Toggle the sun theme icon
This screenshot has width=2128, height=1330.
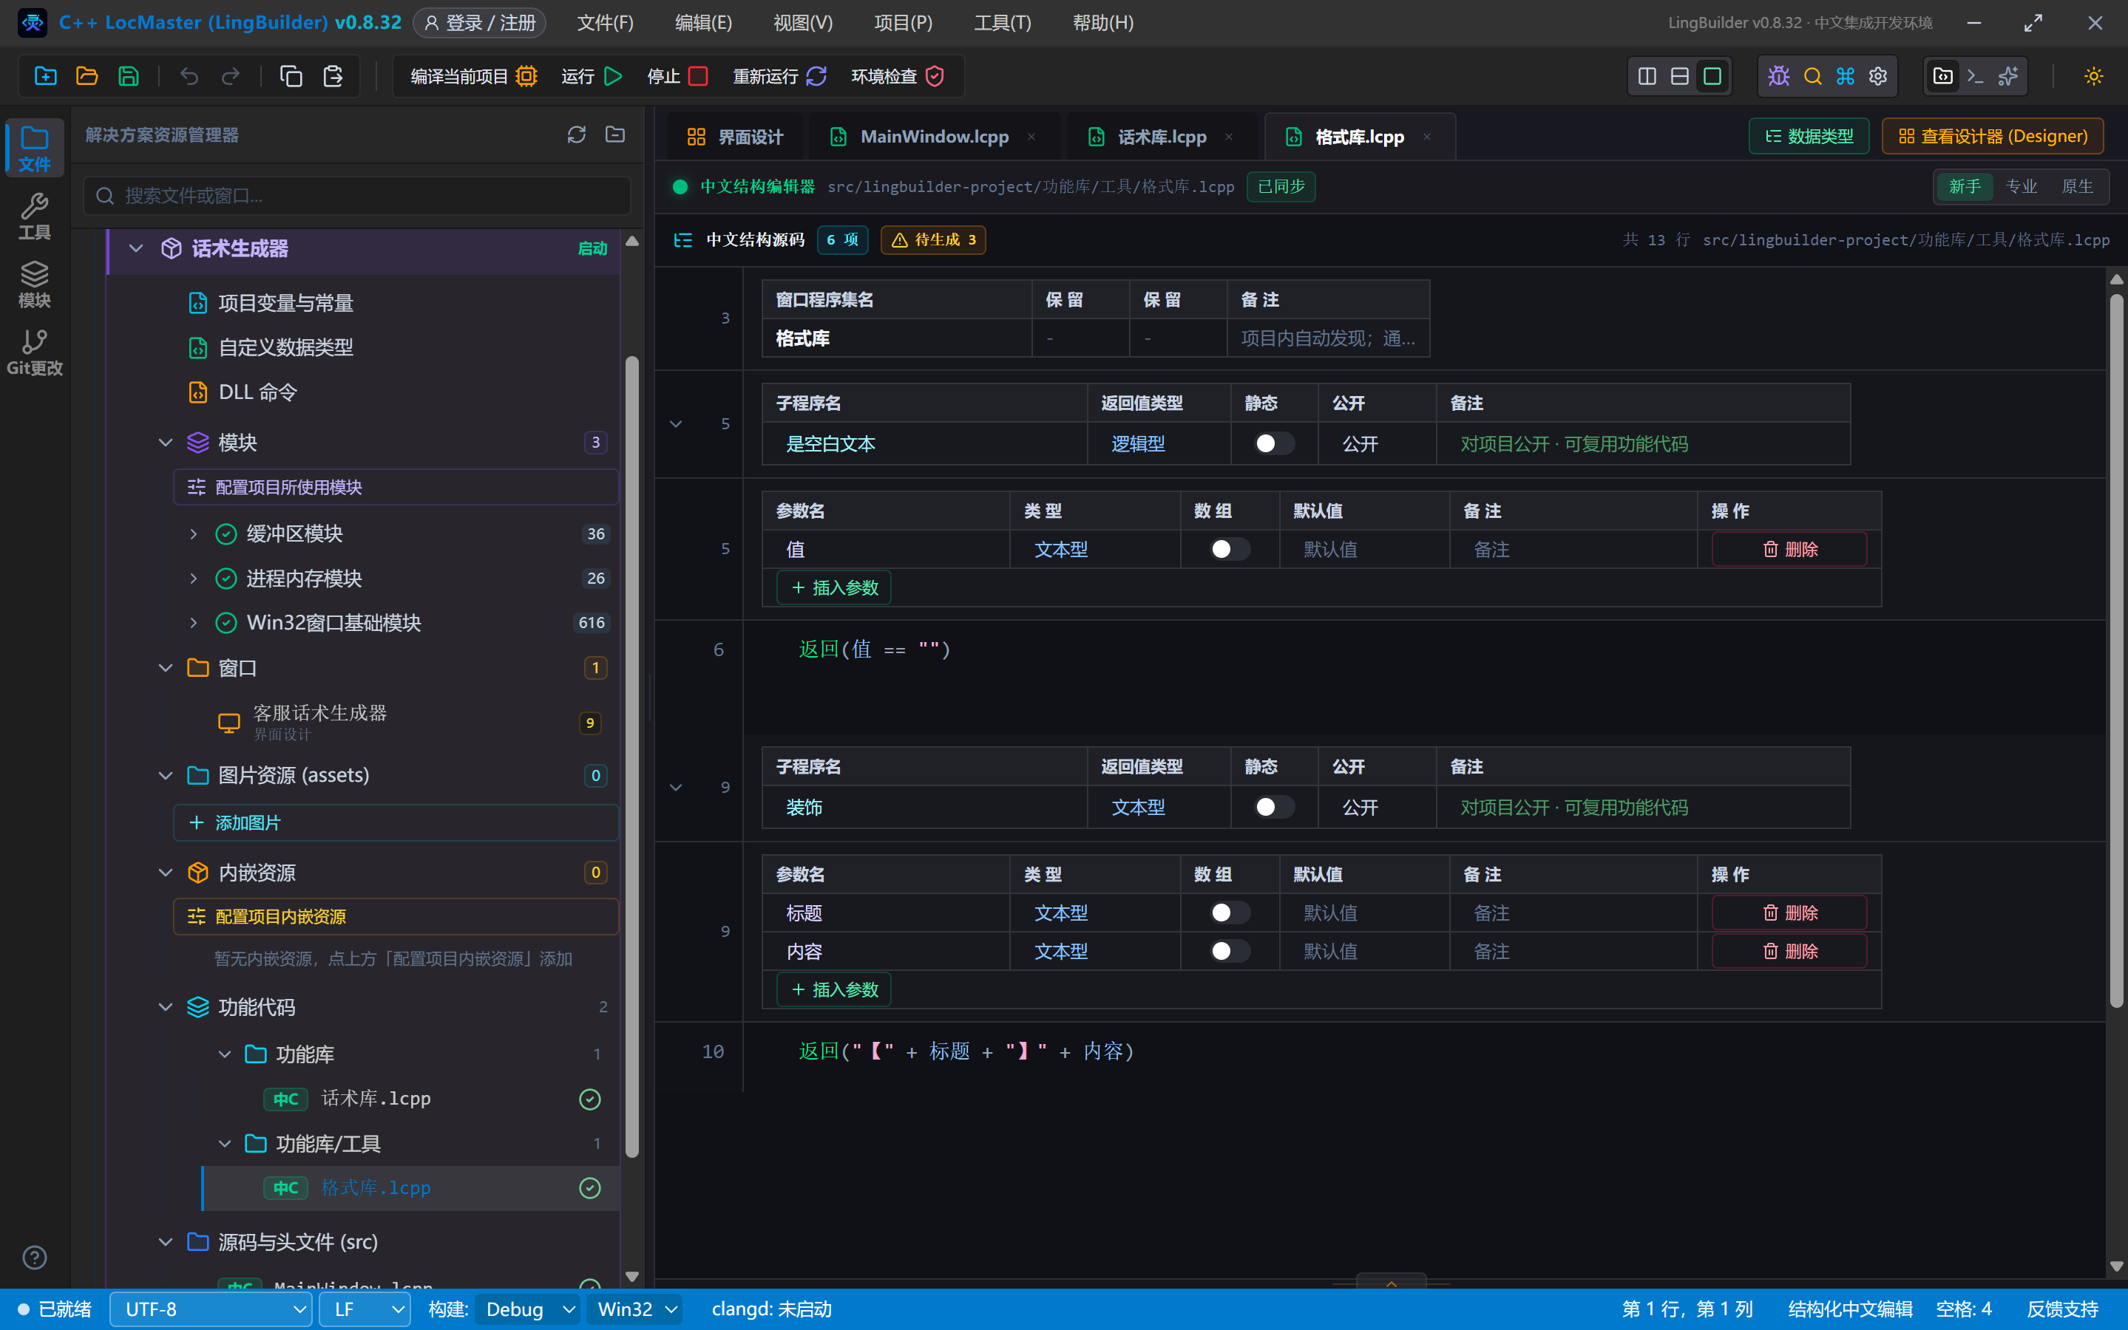click(2094, 77)
